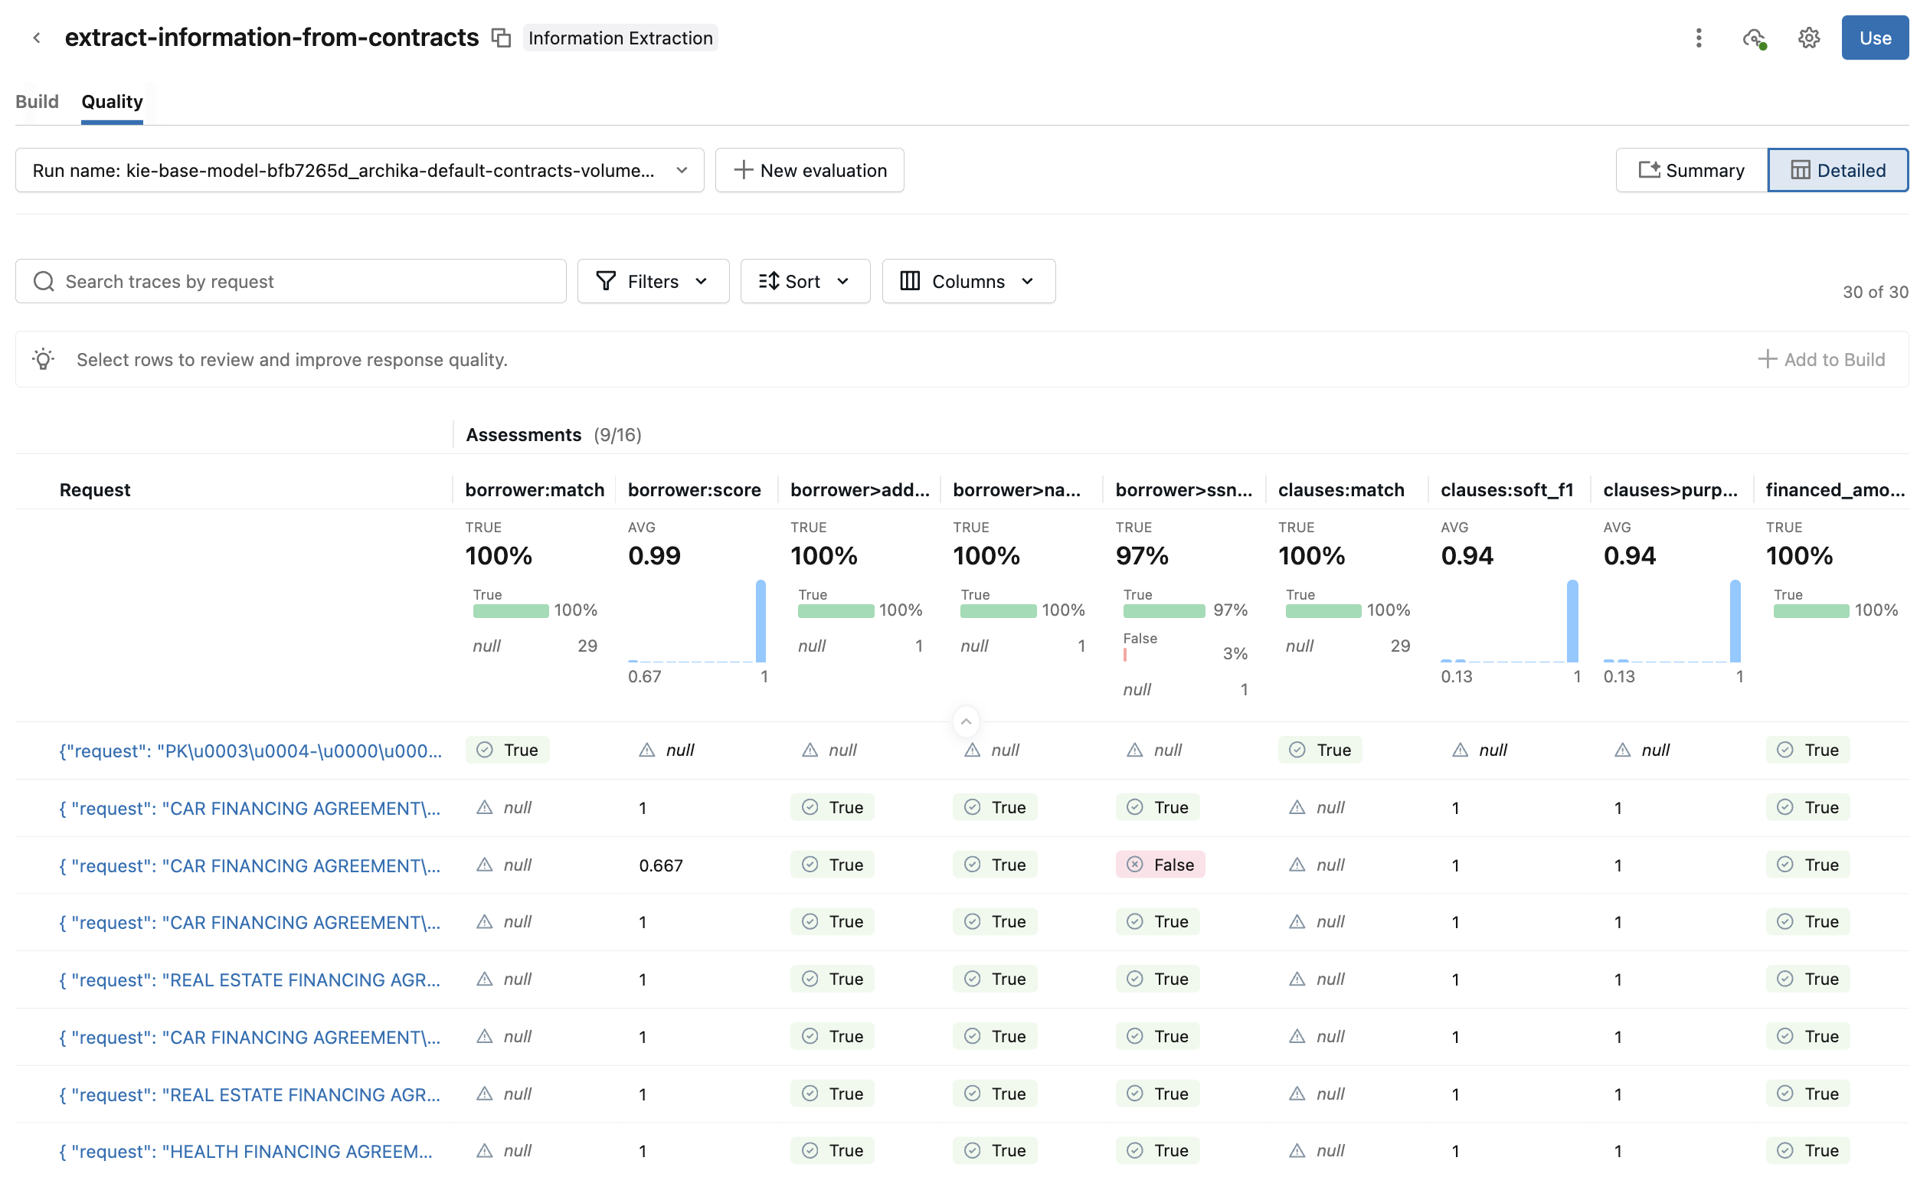Switch to the Build tab

click(x=37, y=101)
